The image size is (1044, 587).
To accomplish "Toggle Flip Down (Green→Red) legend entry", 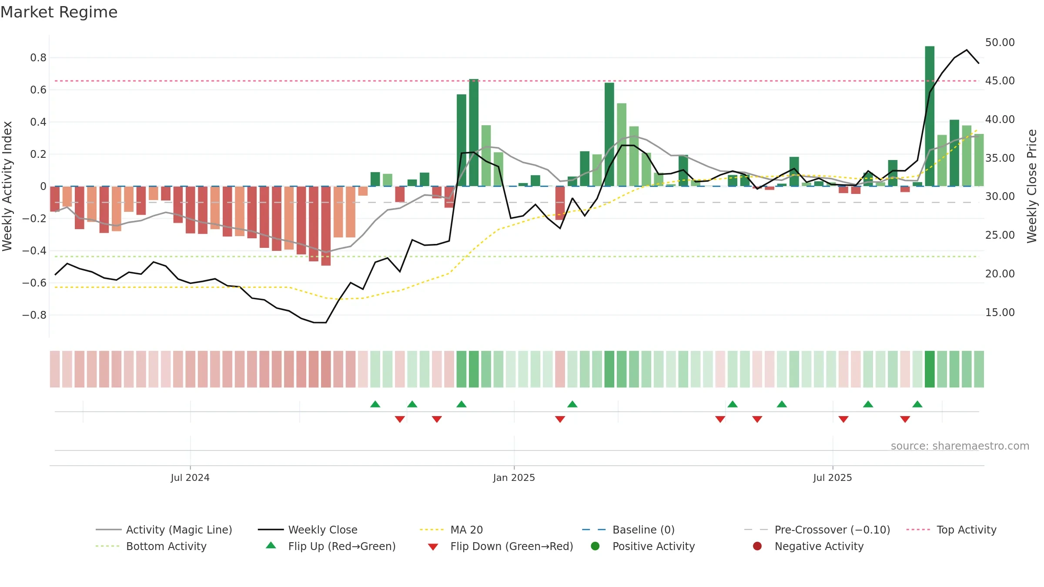I will click(x=500, y=546).
